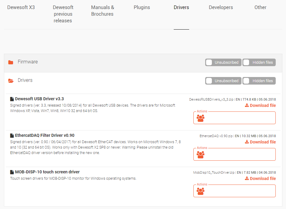The height and width of the screenshot is (209, 286).
Task: Click the Actions box under EthercatDAQ download
Action: pyautogui.click(x=234, y=154)
